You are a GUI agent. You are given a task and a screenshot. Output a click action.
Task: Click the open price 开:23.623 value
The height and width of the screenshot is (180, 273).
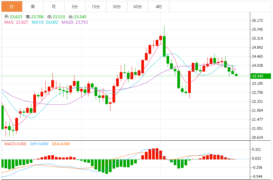(x=13, y=17)
